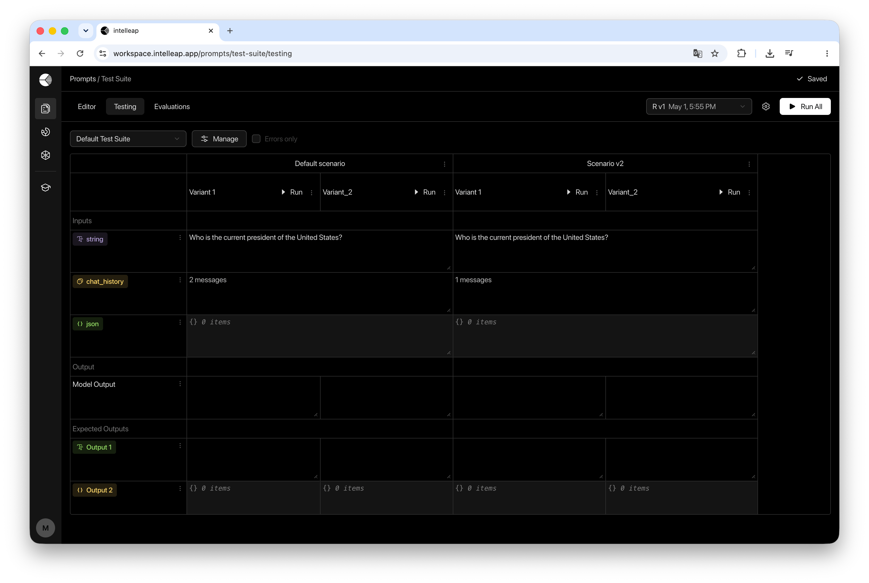The image size is (869, 583).
Task: Open options for Default scenario Variant 1
Action: coord(311,192)
